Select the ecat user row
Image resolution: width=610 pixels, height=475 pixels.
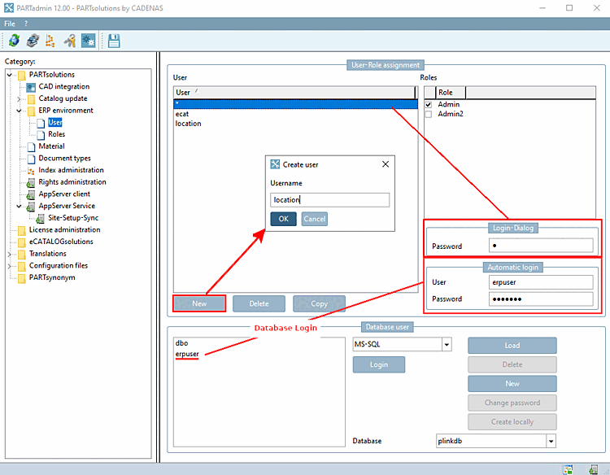296,114
